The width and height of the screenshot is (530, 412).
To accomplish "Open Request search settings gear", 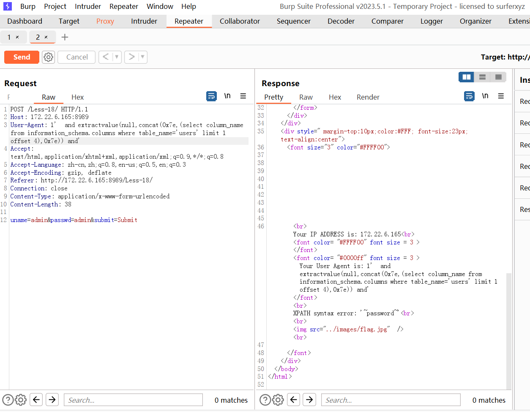I will (21, 400).
